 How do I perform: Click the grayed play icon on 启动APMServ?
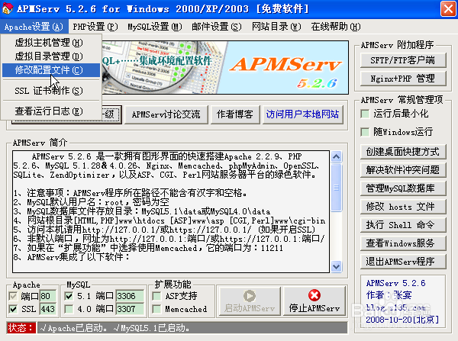click(250, 296)
